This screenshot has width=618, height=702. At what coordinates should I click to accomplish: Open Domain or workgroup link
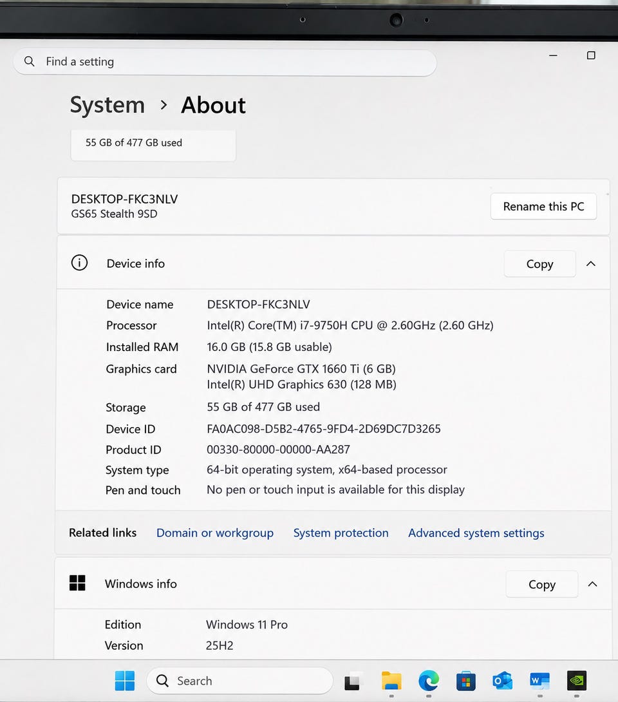[x=215, y=533]
